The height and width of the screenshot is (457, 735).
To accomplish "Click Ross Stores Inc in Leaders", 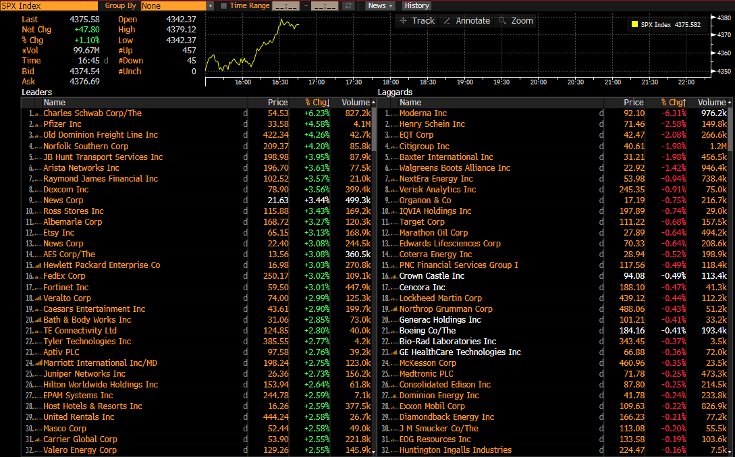I will (74, 211).
